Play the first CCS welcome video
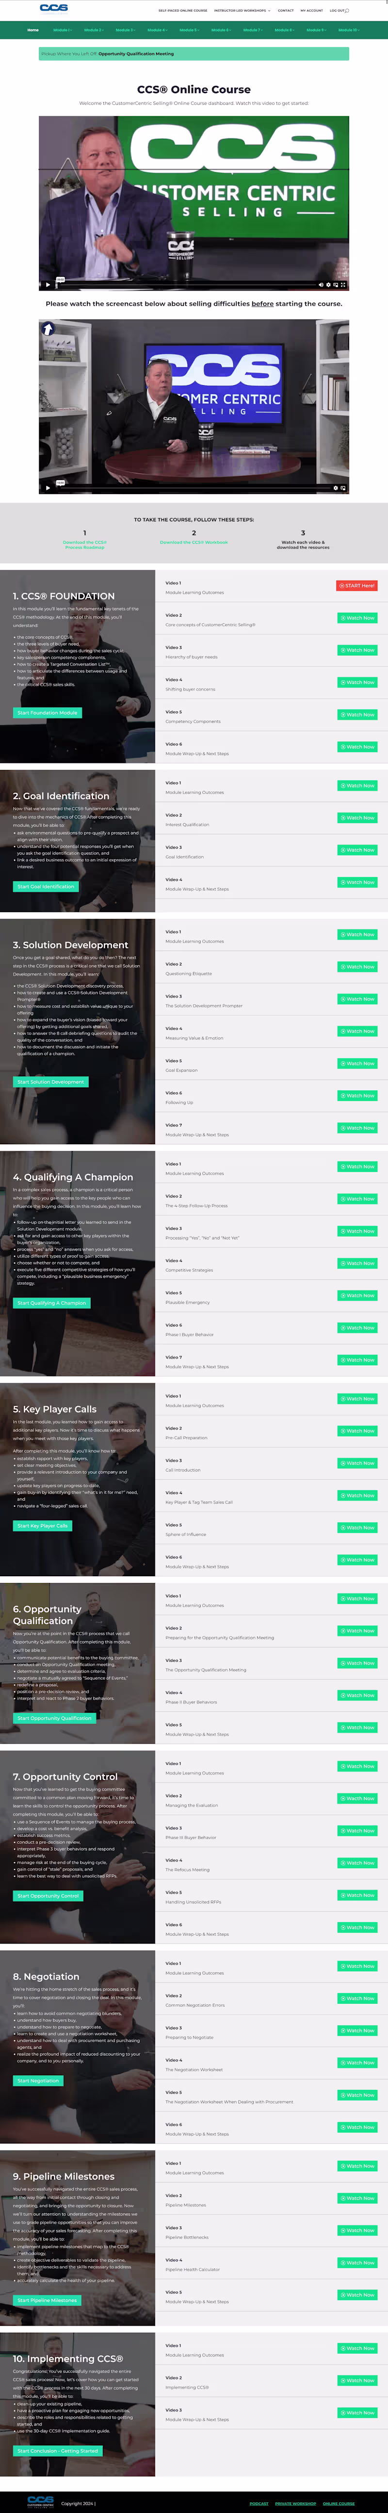The height and width of the screenshot is (2513, 388). (48, 285)
